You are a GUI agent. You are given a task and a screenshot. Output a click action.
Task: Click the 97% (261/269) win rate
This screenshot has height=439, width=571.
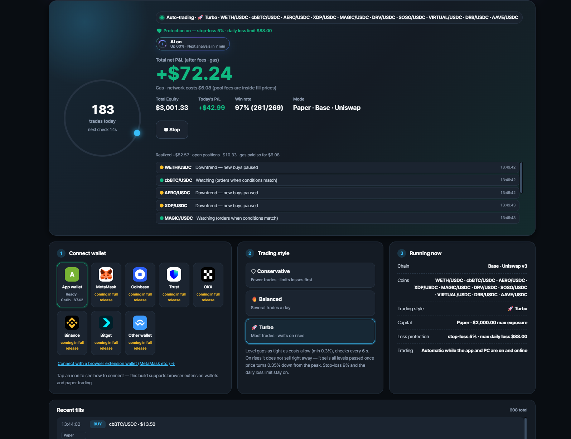tap(259, 108)
